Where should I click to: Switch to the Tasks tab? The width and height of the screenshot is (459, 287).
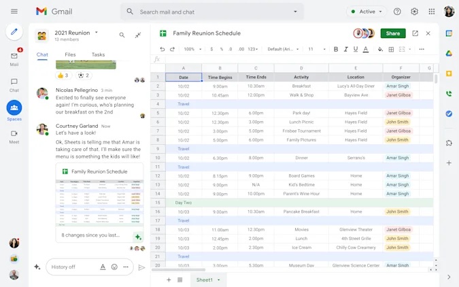(98, 54)
